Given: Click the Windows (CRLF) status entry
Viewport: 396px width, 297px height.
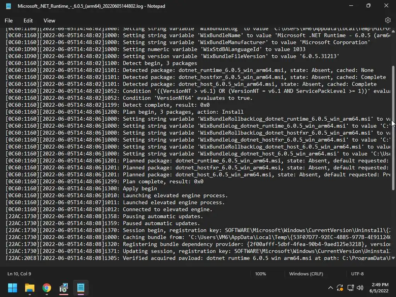Looking at the screenshot, I should (x=306, y=274).
